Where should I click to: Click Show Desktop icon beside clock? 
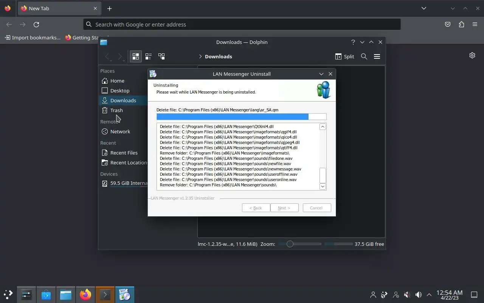click(x=474, y=295)
